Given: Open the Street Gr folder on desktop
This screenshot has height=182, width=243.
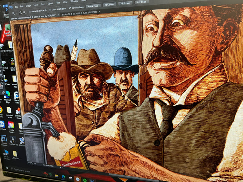Looking at the screenshot, I should pyautogui.click(x=10, y=46).
